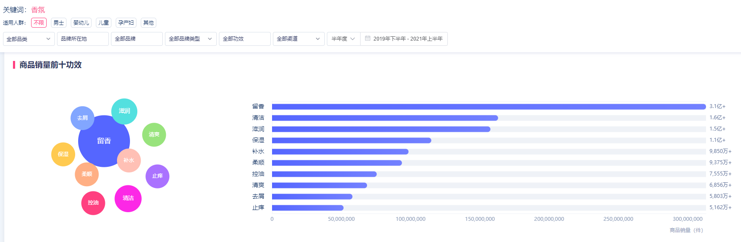Select the 孕产妇 audience tag
The width and height of the screenshot is (741, 242).
(x=126, y=23)
